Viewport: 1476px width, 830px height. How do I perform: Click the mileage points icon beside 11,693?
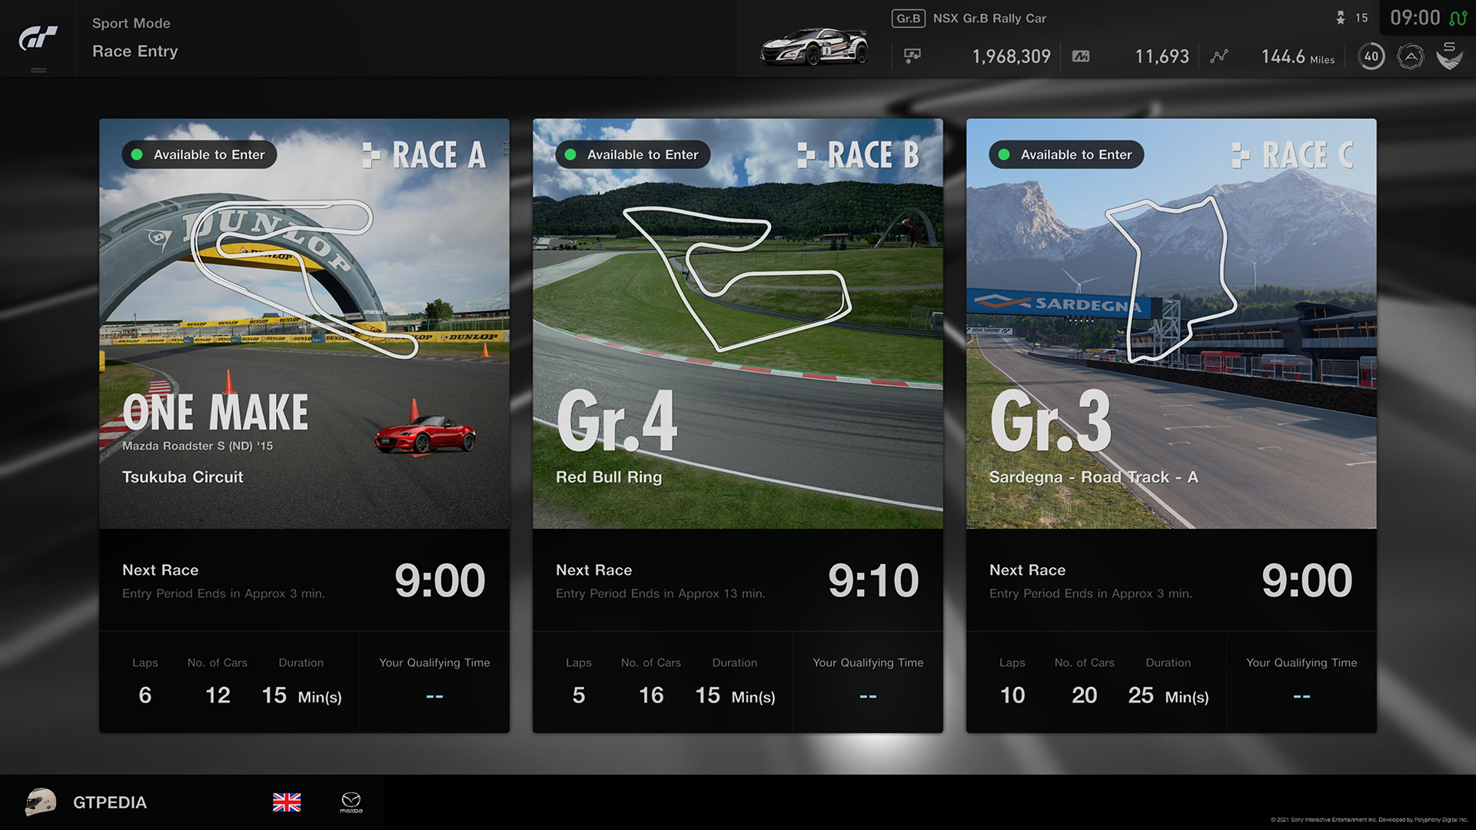coord(1081,56)
